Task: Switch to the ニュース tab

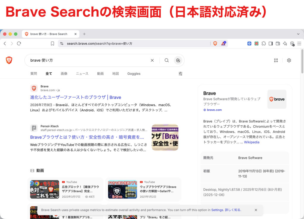Action: (x=82, y=73)
